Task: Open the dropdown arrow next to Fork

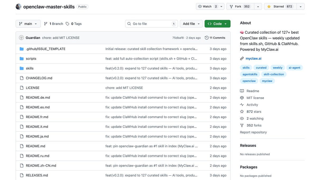Action: pos(258,7)
